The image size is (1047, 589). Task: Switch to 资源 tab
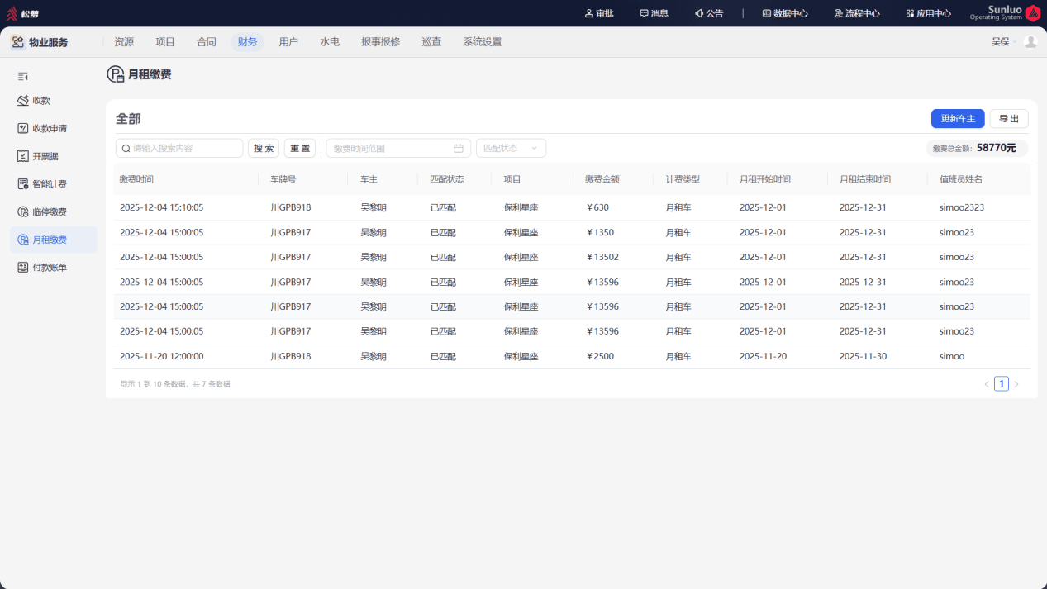coord(124,42)
